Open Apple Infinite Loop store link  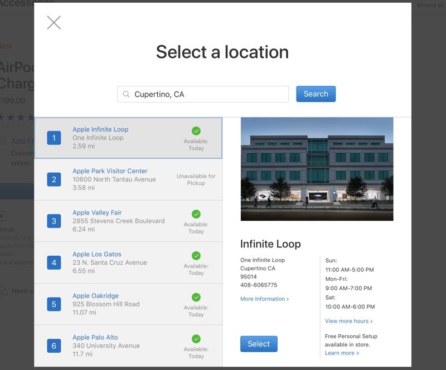point(100,129)
